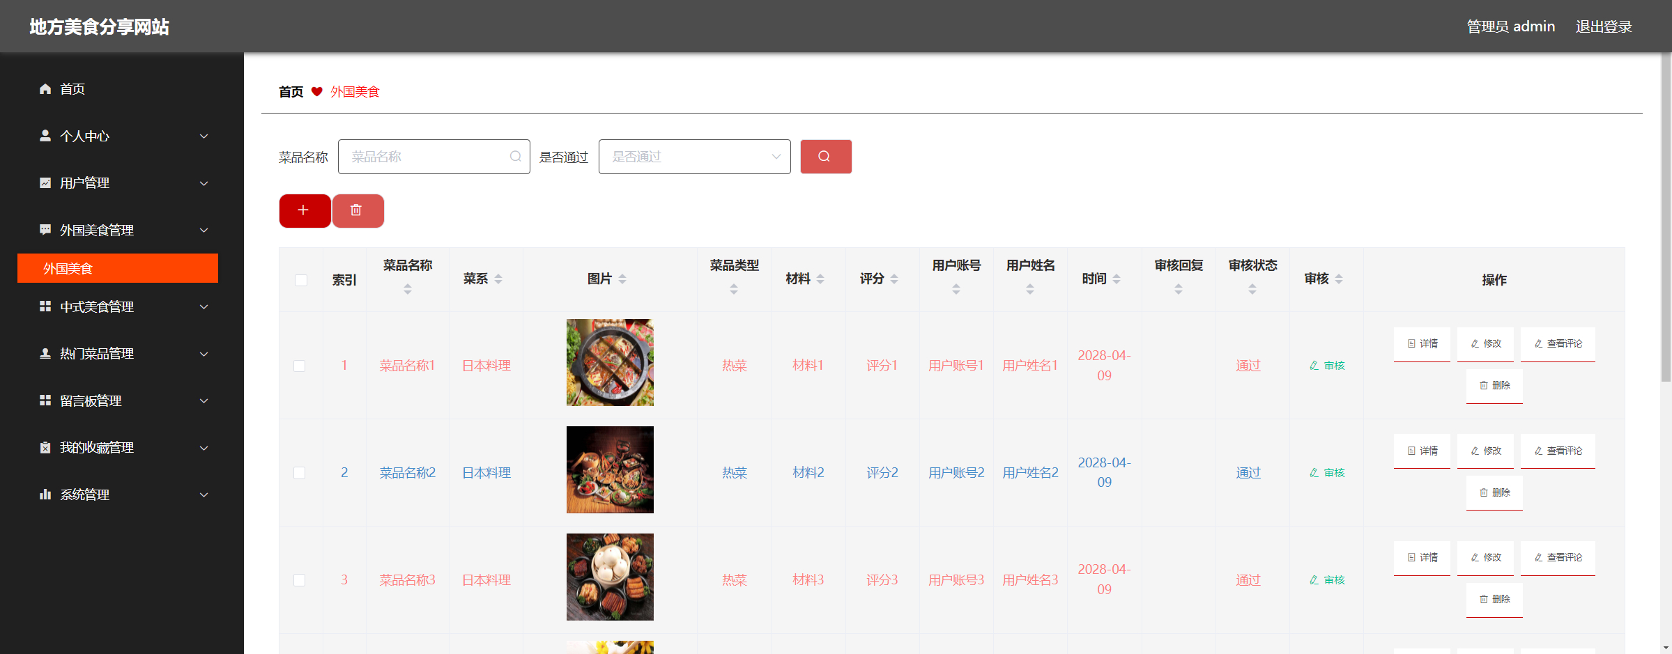Open the 是否通过 dropdown selector
The image size is (1672, 654).
(x=694, y=157)
